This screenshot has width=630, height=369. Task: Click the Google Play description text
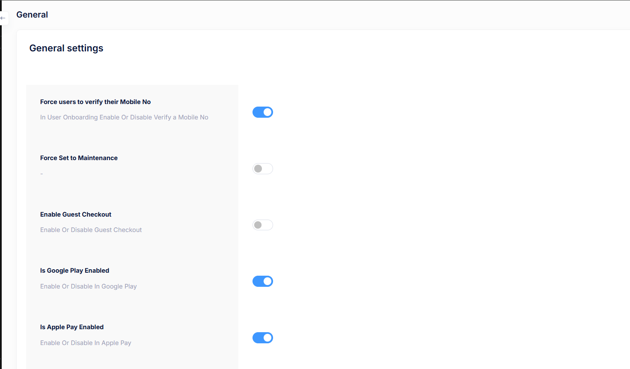click(x=88, y=286)
